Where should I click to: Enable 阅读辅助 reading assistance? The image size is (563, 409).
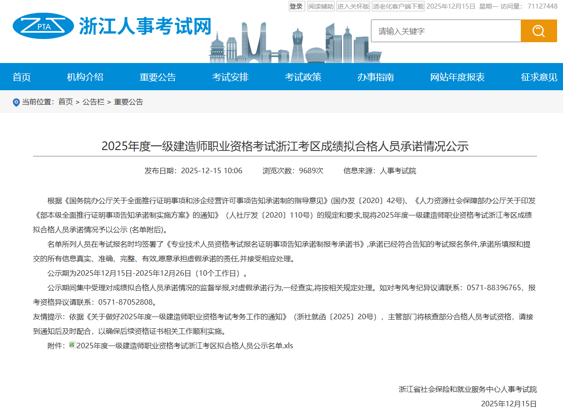click(x=321, y=6)
